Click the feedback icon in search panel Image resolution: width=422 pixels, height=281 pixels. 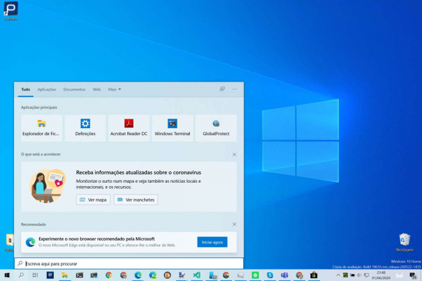click(x=222, y=90)
